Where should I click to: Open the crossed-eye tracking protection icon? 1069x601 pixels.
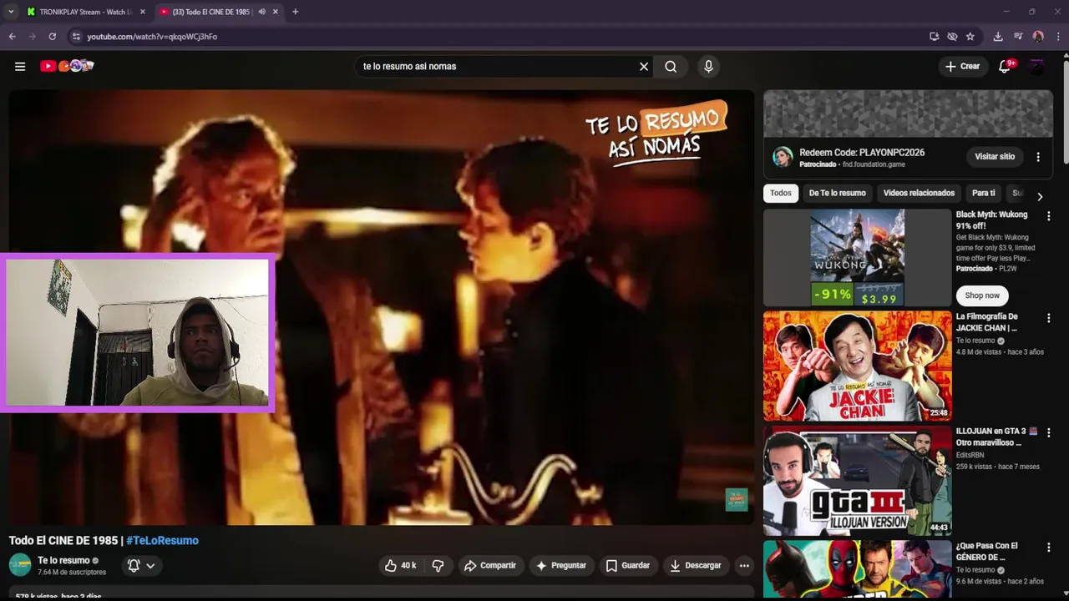tap(952, 37)
